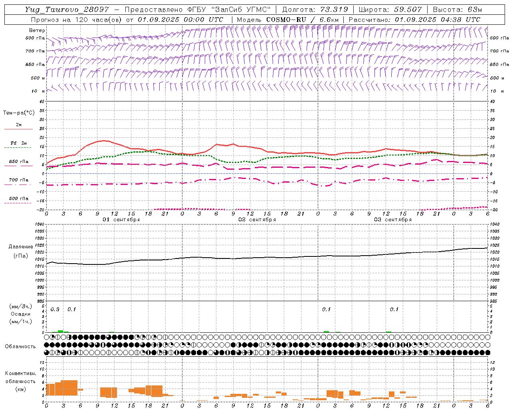Click the Тем-ра(°C) panel label
This screenshot has height=409, width=511.
19,113
